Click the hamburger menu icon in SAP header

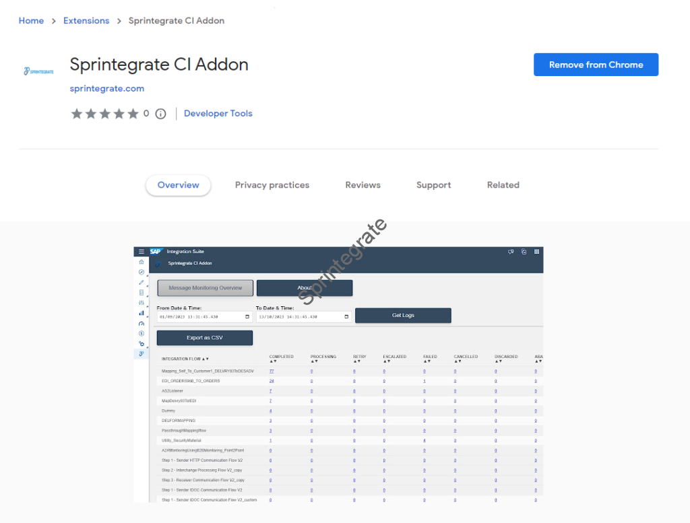142,252
